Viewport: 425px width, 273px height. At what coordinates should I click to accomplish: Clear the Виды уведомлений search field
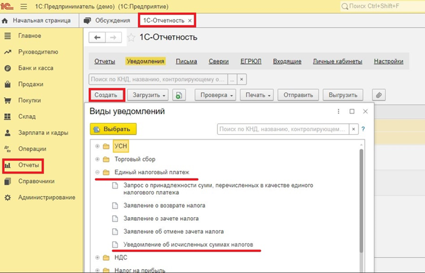click(354, 129)
